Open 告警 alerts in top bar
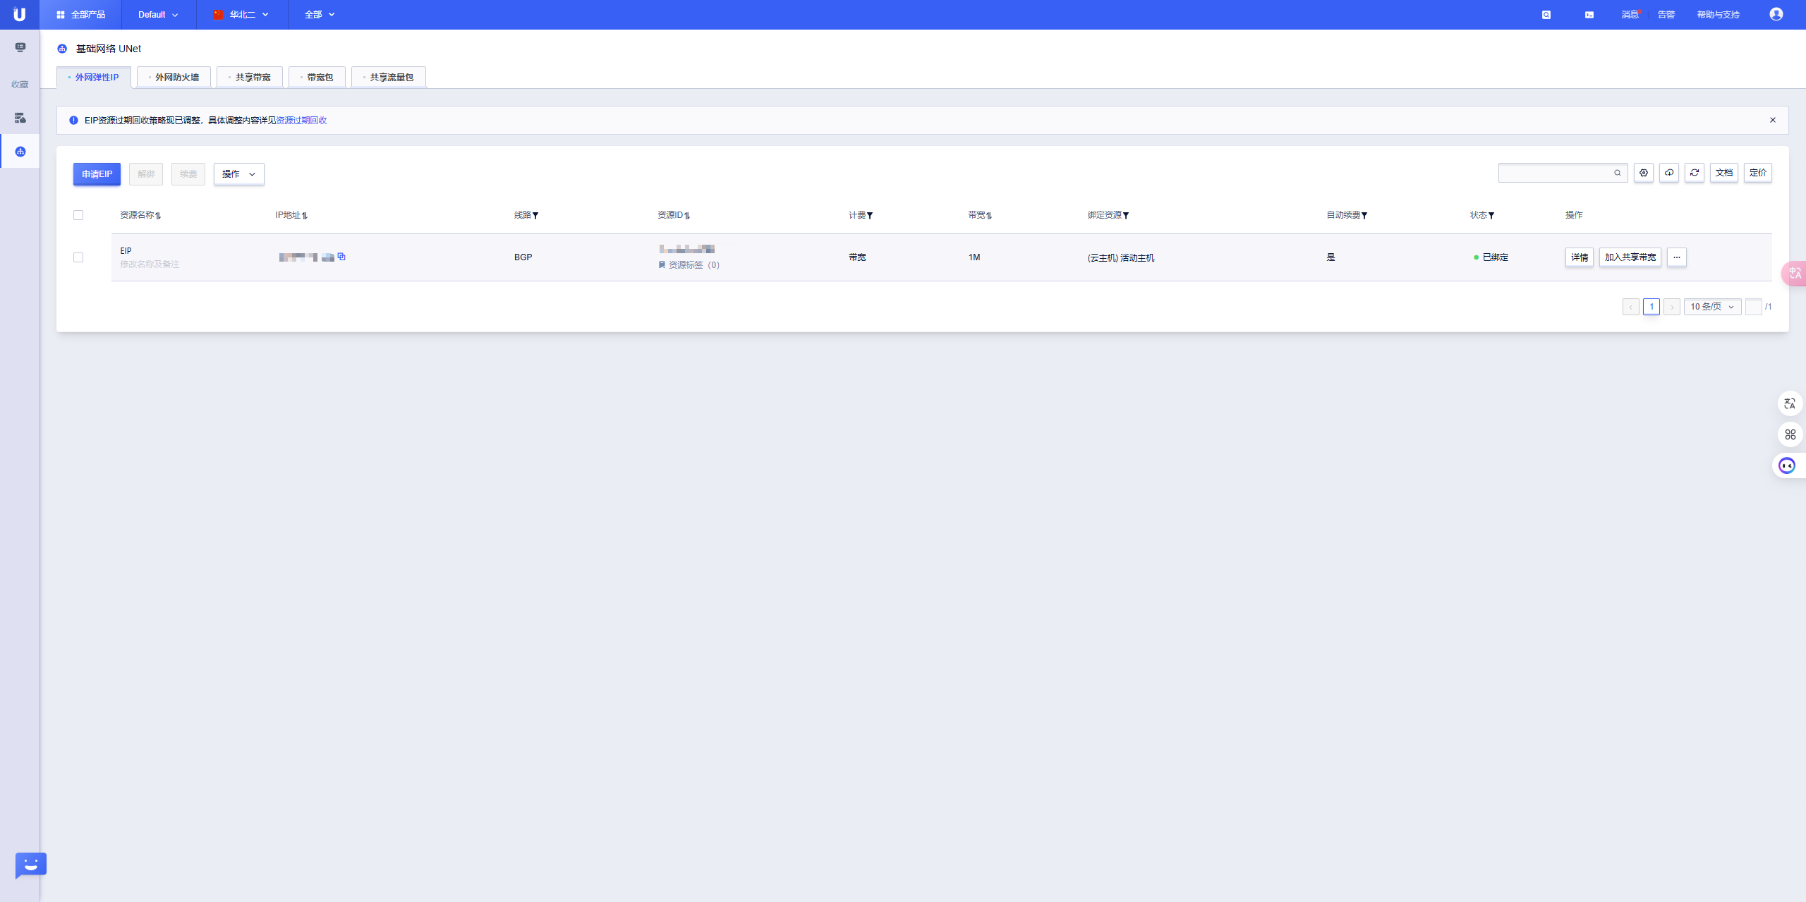1806x902 pixels. 1666,15
